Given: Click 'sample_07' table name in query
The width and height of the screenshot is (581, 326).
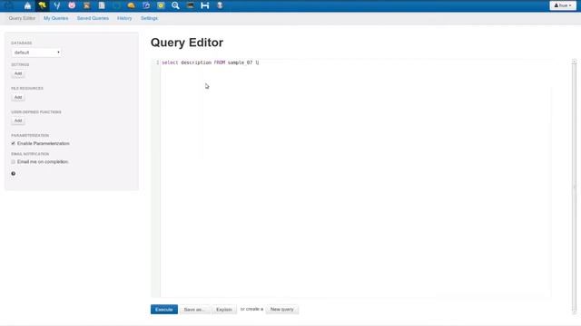Looking at the screenshot, I should point(240,62).
